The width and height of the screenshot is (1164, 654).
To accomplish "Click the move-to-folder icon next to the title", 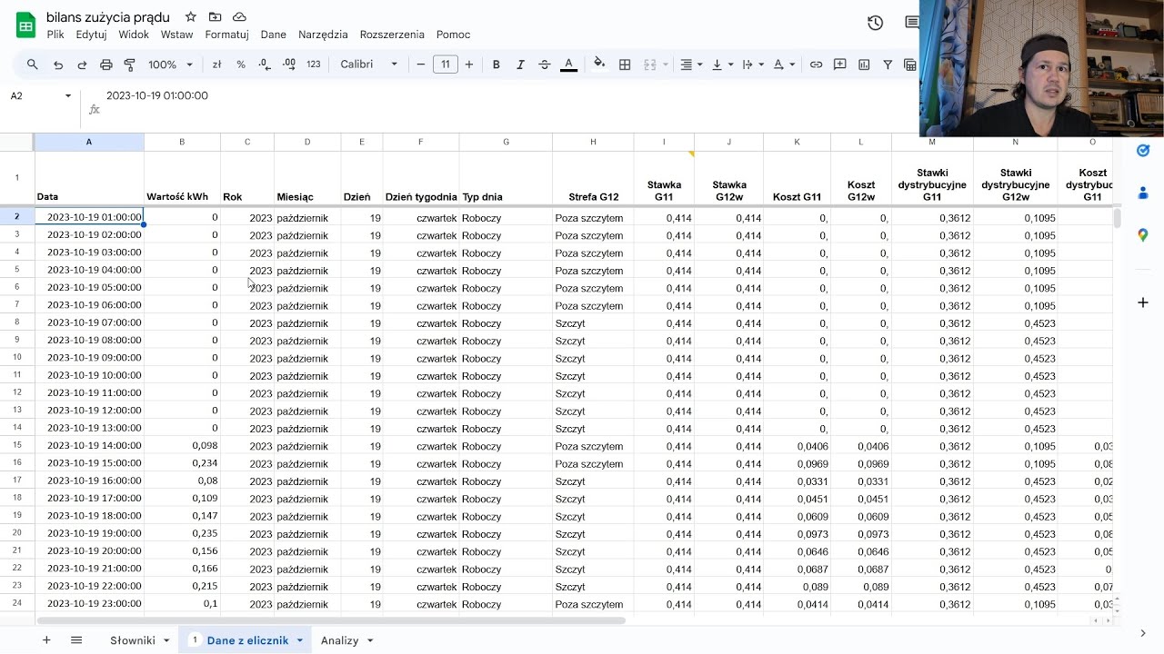I will tap(215, 17).
